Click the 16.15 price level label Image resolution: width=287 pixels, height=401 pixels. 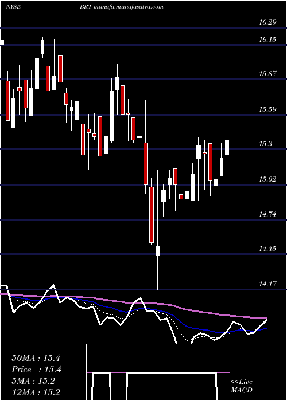tap(267, 40)
